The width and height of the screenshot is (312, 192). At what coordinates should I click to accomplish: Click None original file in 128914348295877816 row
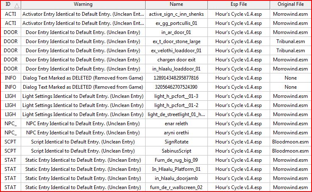click(291, 78)
